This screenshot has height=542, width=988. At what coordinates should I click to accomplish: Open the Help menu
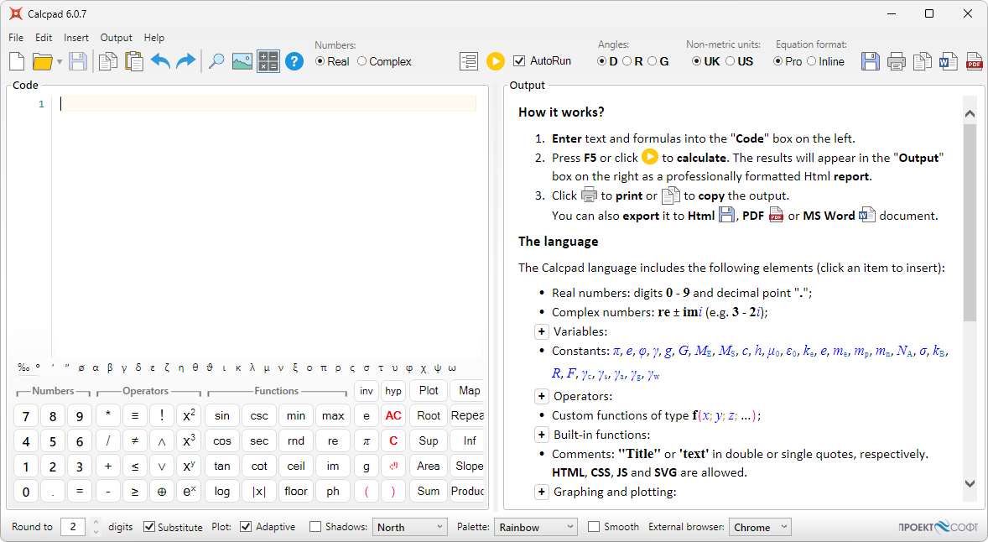point(153,38)
